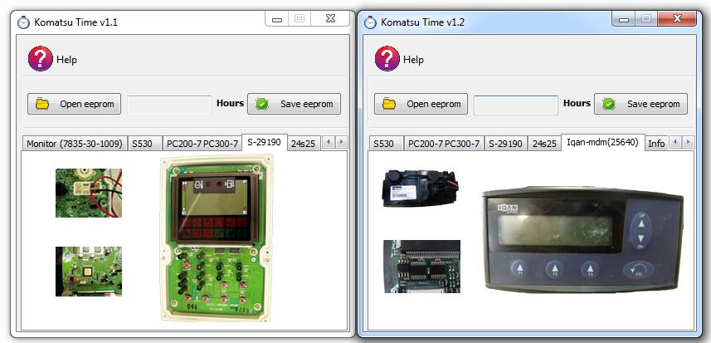Click the IQAN display unit image in v1.2

click(x=582, y=239)
